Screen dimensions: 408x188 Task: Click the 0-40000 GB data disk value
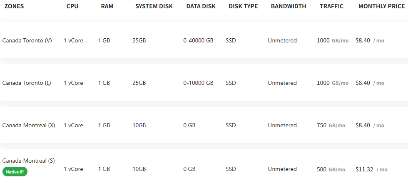(198, 41)
